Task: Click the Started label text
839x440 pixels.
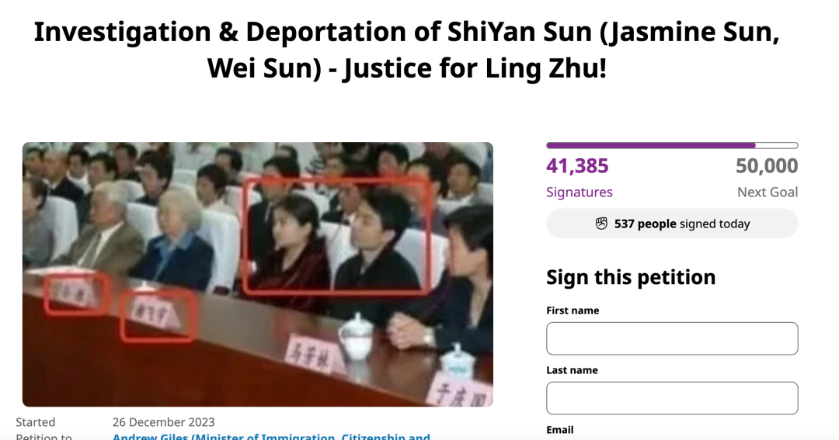Action: click(x=35, y=422)
